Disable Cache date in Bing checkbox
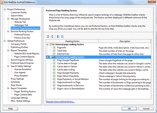The width and height of the screenshot is (157, 113). pyautogui.click(x=54, y=70)
